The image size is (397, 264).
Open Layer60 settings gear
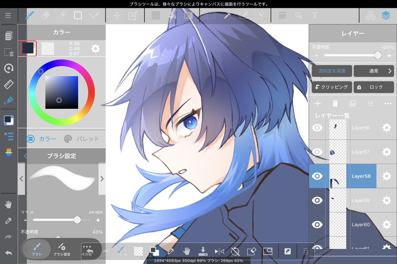[x=387, y=225]
